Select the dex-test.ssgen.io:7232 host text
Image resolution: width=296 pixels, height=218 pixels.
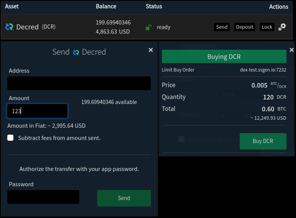[263, 70]
